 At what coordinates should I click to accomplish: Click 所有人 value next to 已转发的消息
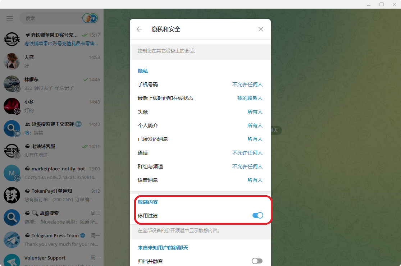255,139
